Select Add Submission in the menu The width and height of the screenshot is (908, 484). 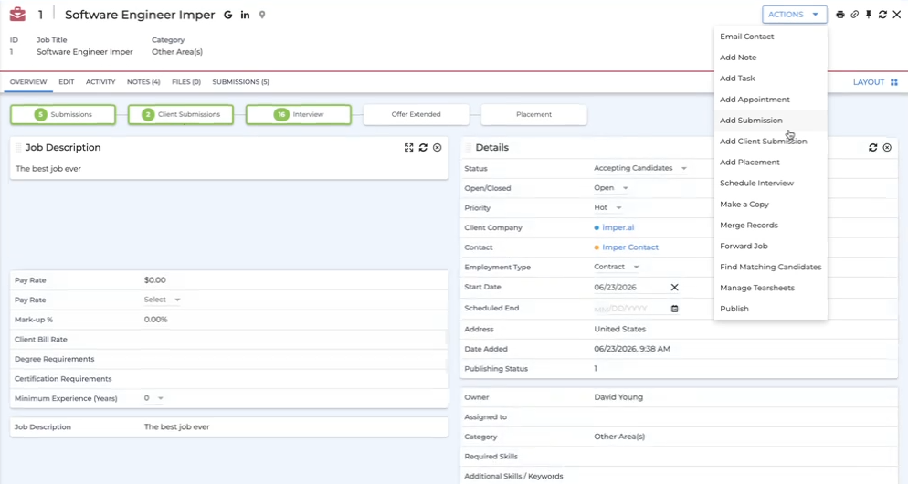tap(771, 121)
